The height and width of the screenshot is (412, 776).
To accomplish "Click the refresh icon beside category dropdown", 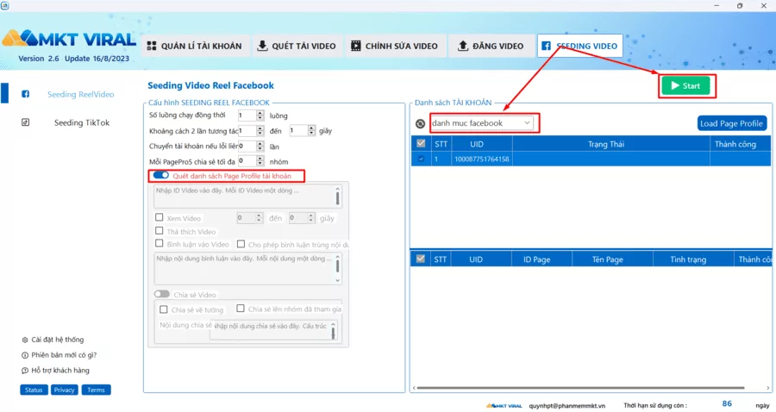I will click(420, 123).
